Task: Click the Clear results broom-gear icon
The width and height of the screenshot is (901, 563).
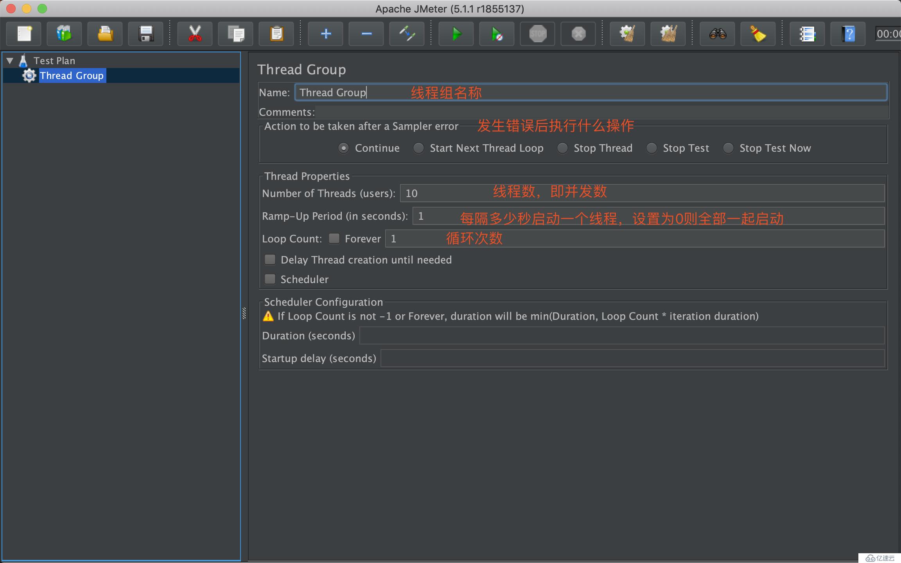Action: coord(628,34)
